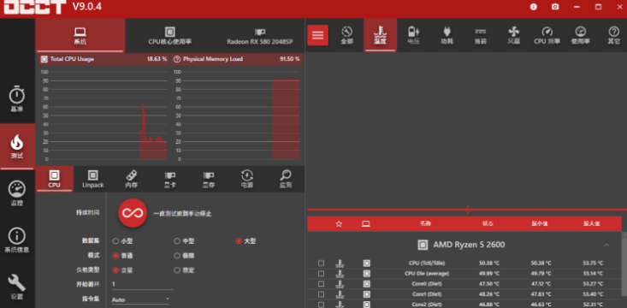This screenshot has width=627, height=308.
Task: Select 中型 medium data set radio
Action: [177, 241]
